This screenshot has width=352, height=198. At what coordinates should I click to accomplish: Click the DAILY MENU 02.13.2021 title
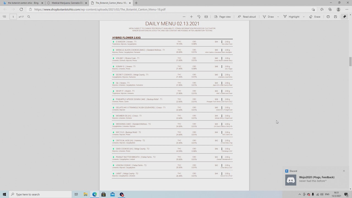(x=172, y=24)
